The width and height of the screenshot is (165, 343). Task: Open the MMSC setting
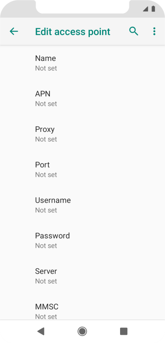click(x=82, y=311)
